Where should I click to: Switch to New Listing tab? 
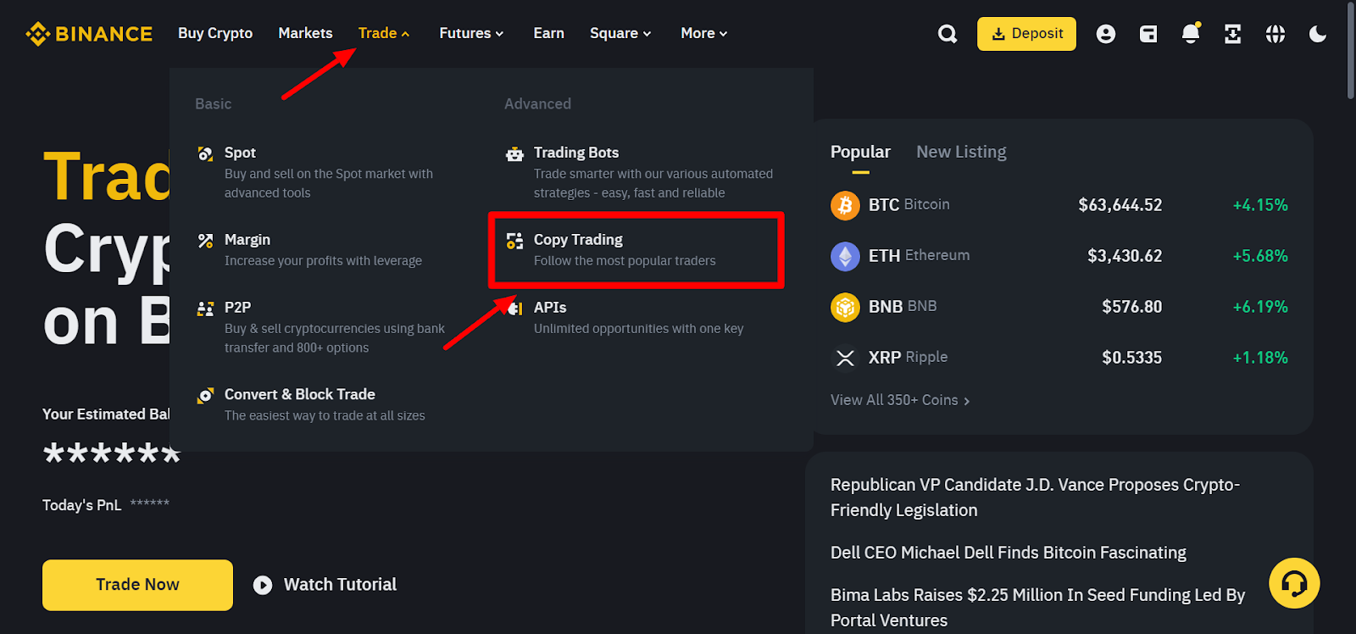[961, 152]
